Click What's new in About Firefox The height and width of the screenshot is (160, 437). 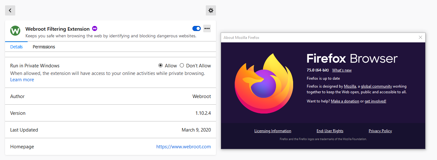[342, 70]
